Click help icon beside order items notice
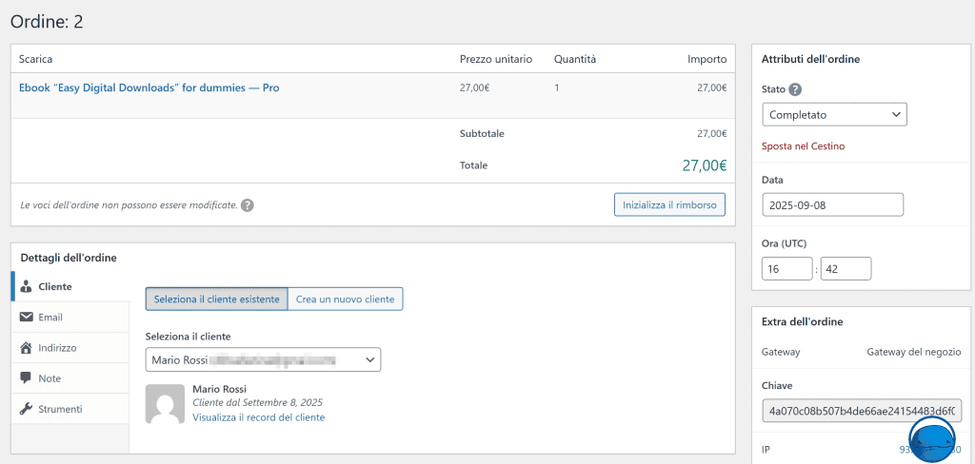This screenshot has width=975, height=464. click(248, 204)
